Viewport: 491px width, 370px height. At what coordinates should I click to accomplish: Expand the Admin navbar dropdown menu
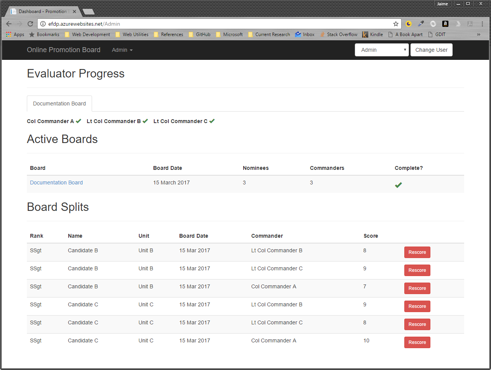[x=122, y=50]
